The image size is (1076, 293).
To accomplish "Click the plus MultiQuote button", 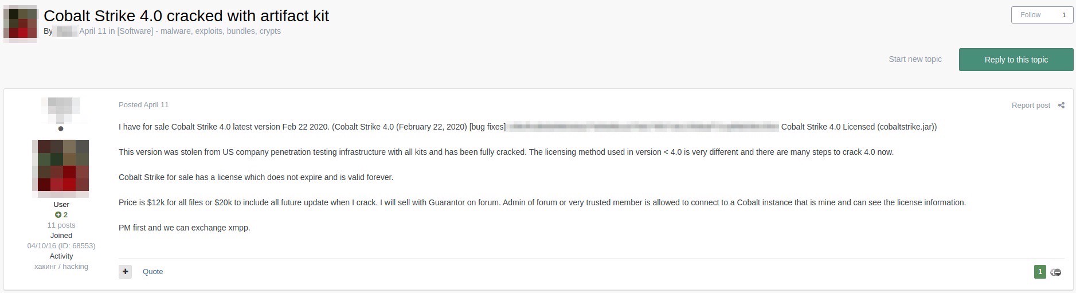I will 125,271.
